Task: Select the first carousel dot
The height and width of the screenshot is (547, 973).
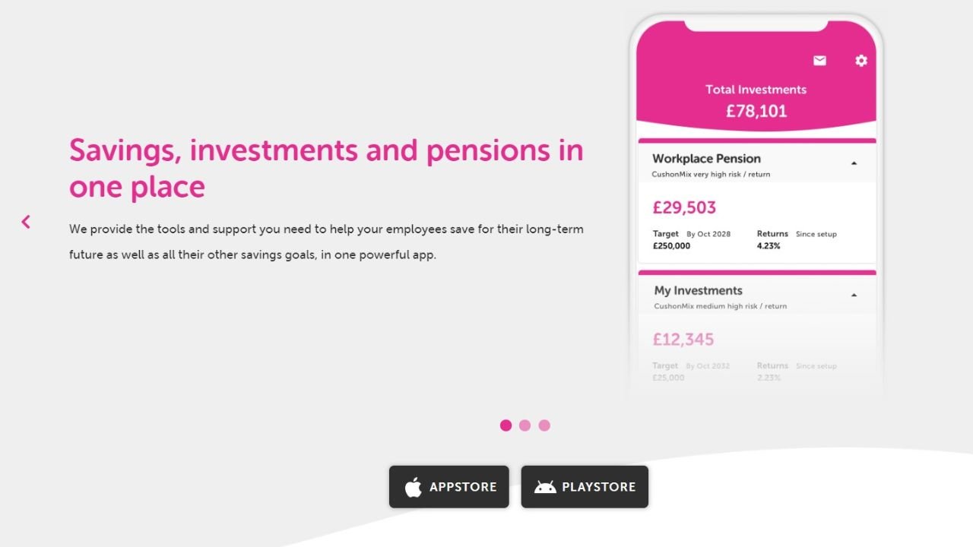Action: tap(506, 425)
